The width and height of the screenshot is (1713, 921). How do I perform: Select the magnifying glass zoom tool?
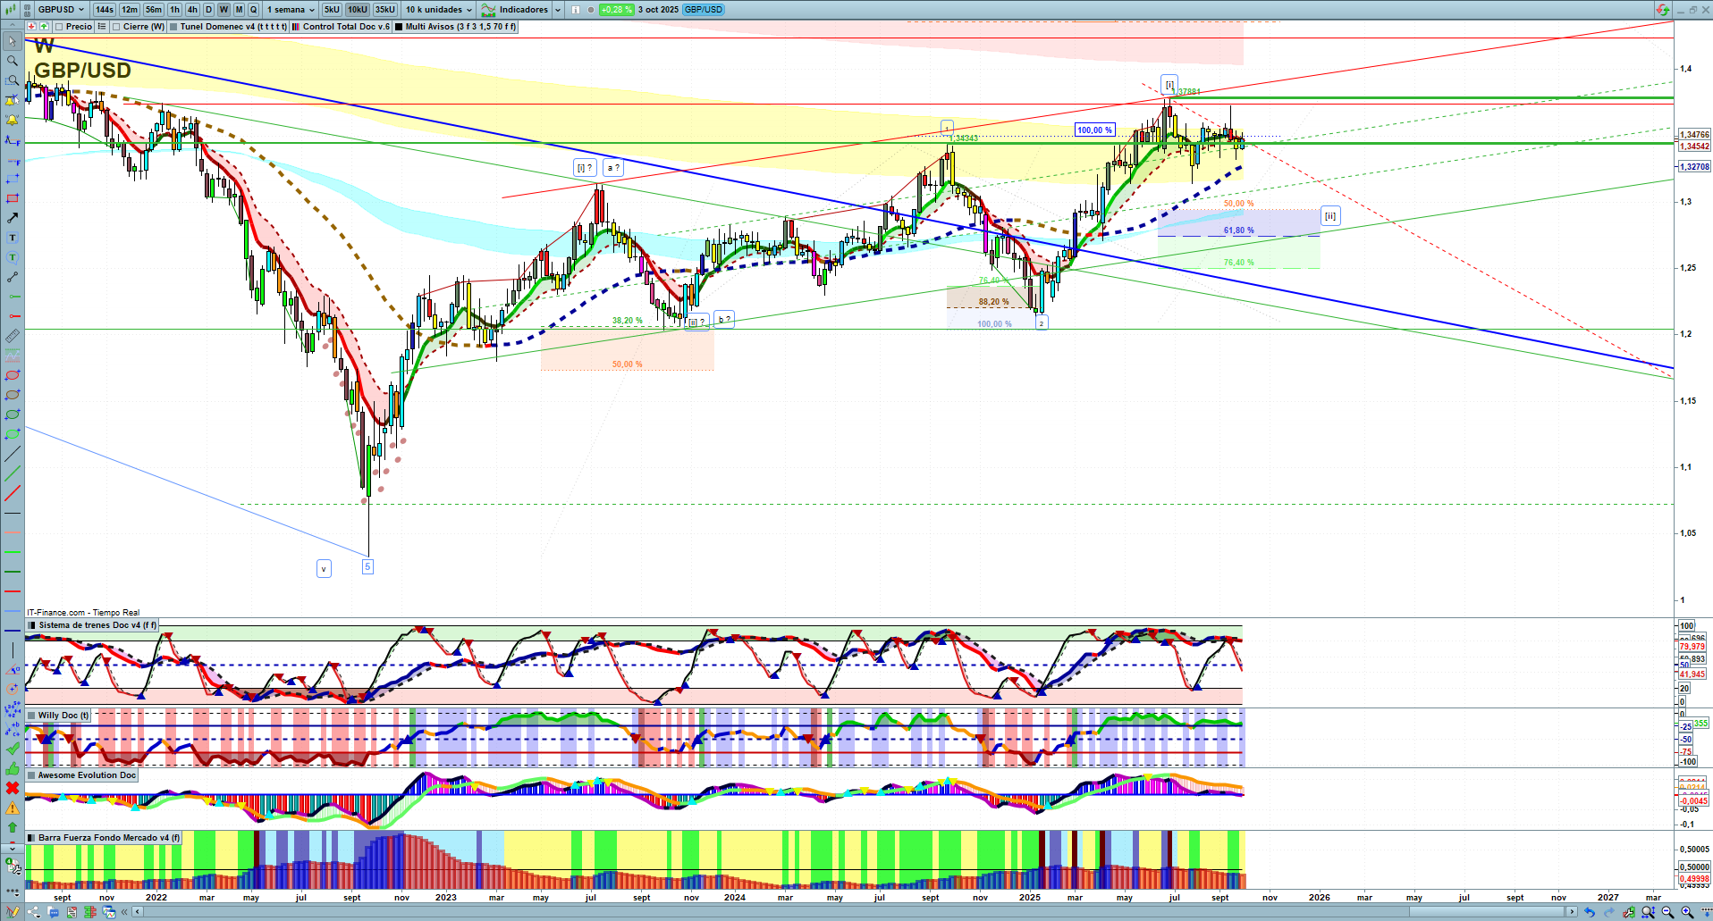[13, 61]
